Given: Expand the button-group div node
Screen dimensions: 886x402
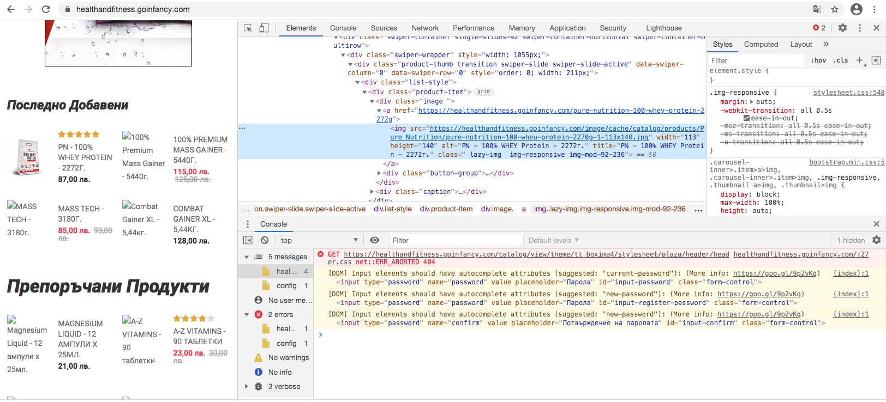Looking at the screenshot, I should (x=379, y=173).
